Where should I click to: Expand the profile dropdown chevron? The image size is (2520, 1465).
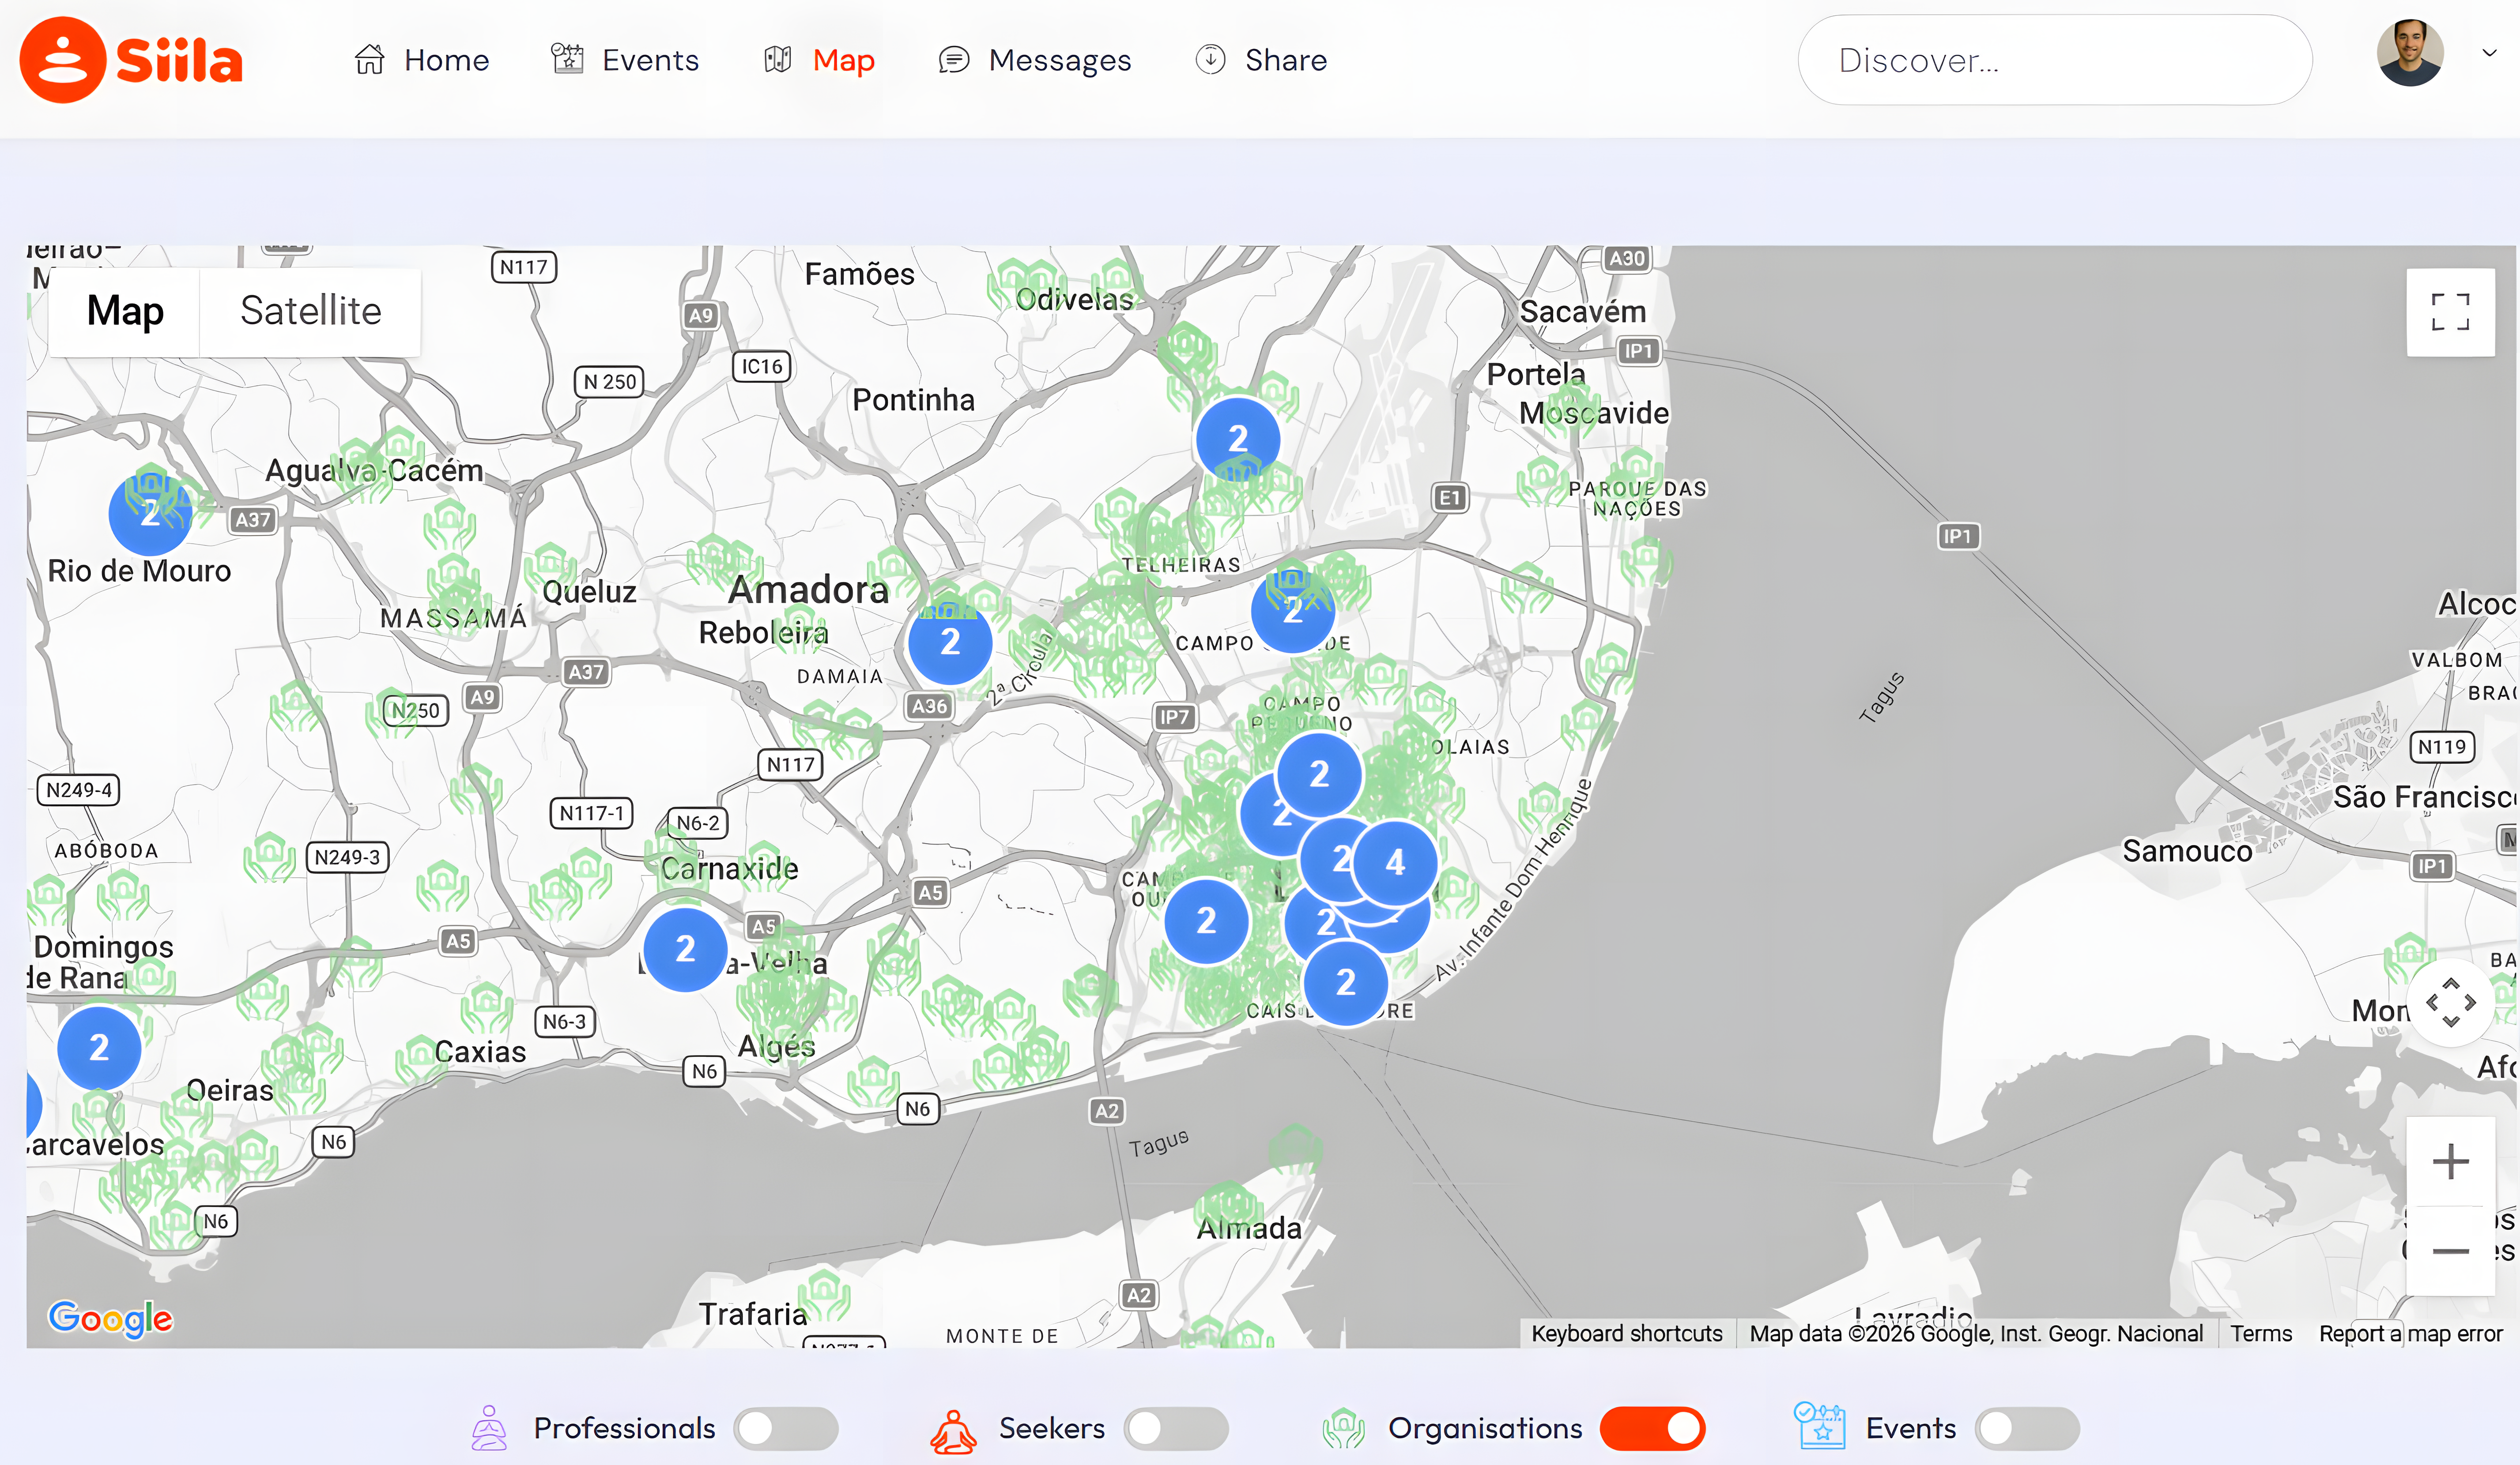2490,53
